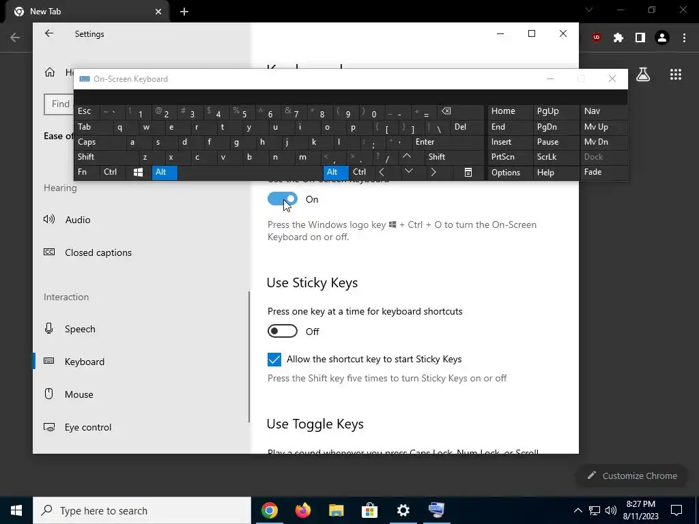The width and height of the screenshot is (699, 524).
Task: Open the Chrome three-dot menu
Action: click(x=684, y=38)
